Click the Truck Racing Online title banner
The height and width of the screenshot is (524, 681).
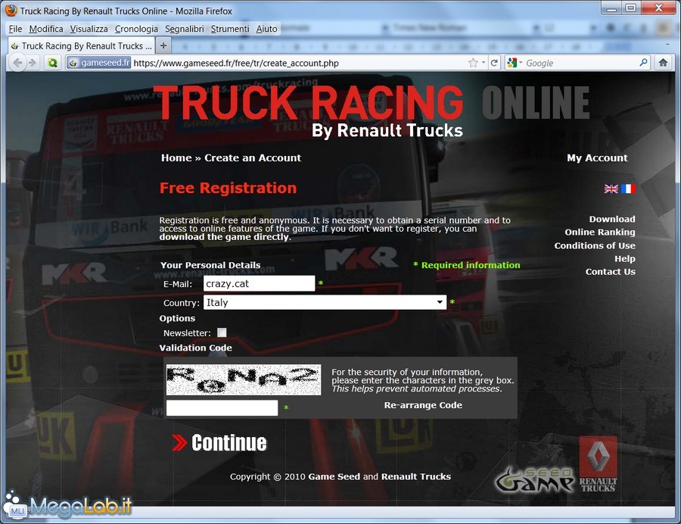pos(372,111)
